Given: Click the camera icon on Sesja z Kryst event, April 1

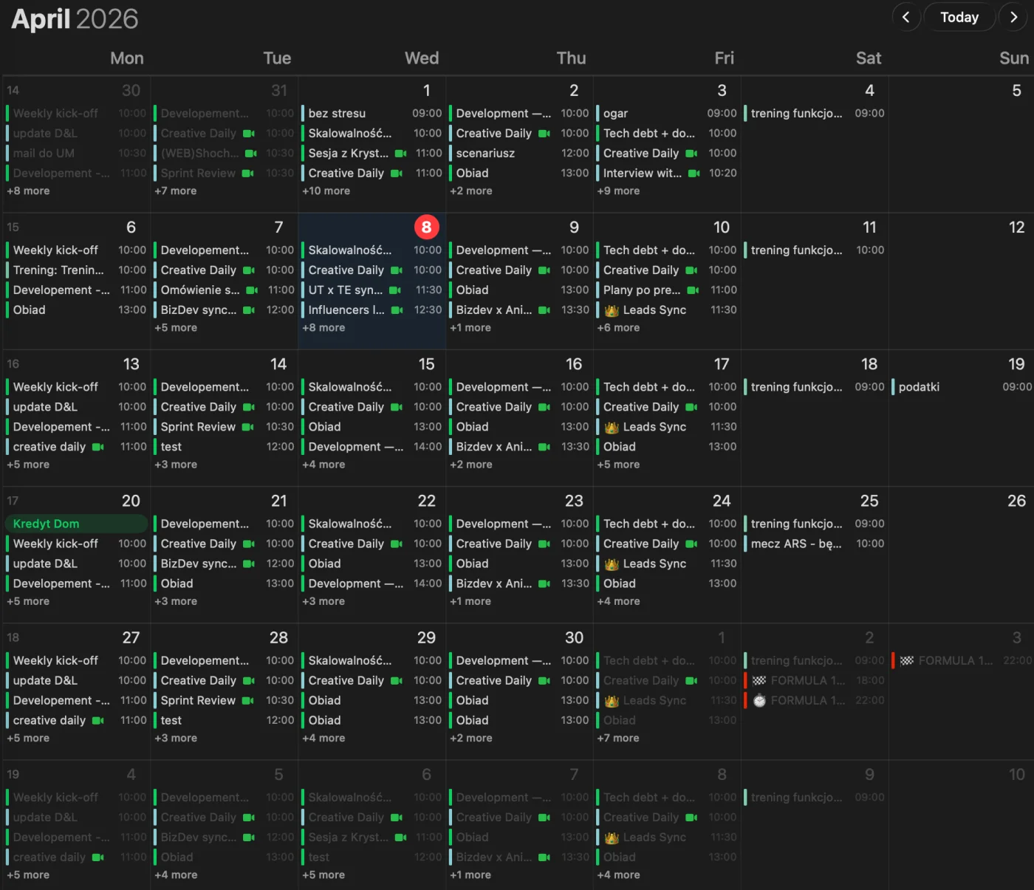Looking at the screenshot, I should pos(401,153).
